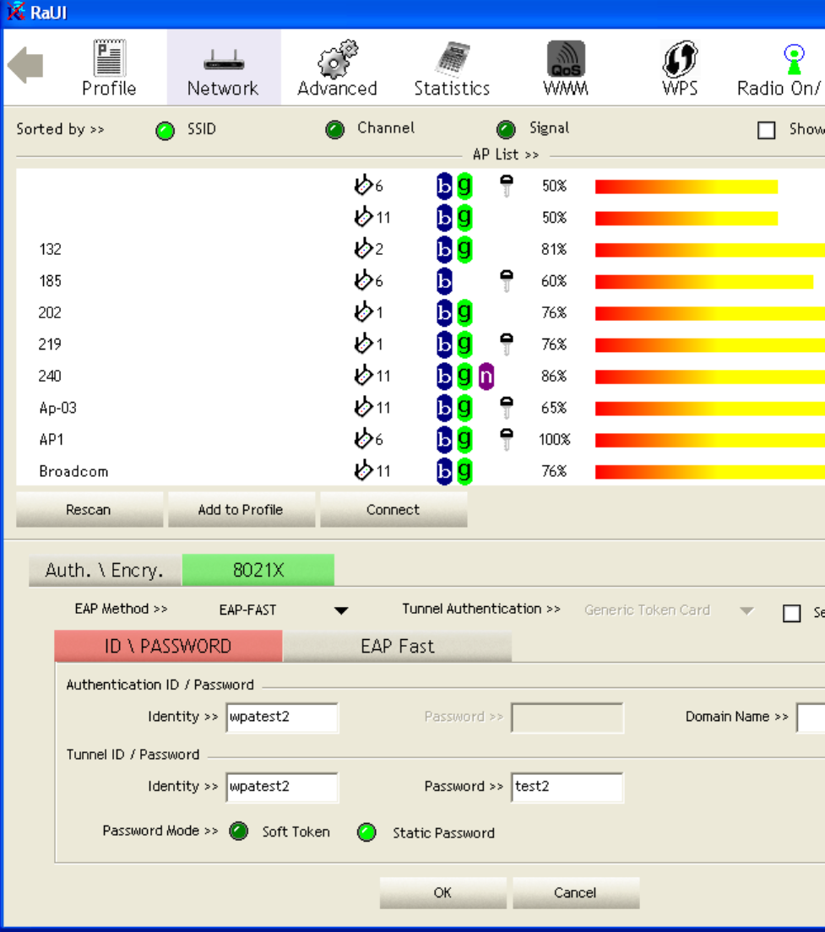This screenshot has height=932, width=825.
Task: Click the Cancel button
Action: [576, 893]
